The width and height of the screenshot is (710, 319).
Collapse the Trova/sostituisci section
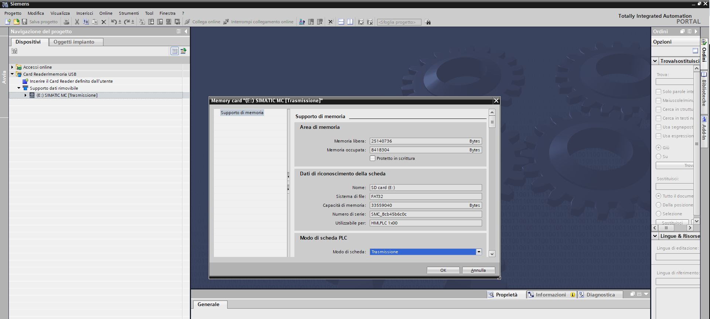coord(655,61)
